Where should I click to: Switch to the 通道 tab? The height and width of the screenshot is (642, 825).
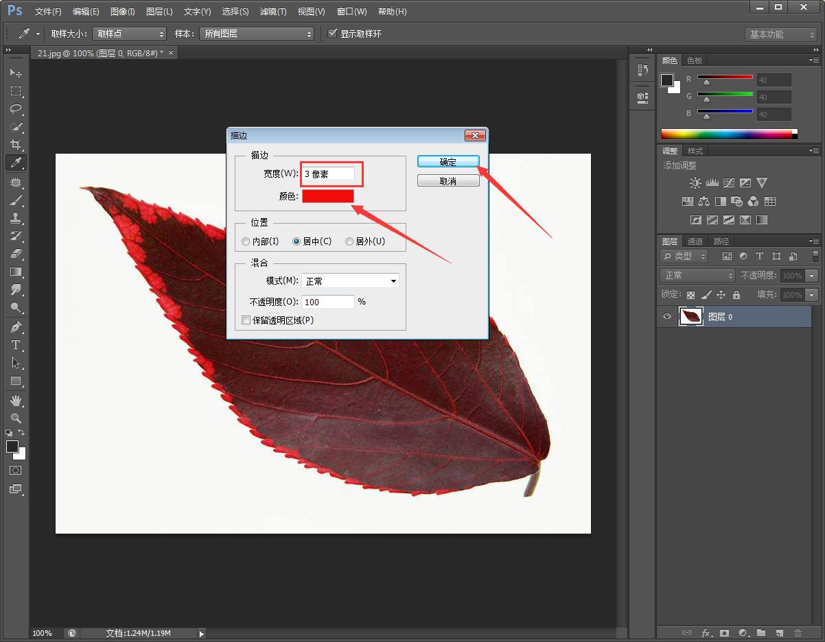click(x=695, y=241)
